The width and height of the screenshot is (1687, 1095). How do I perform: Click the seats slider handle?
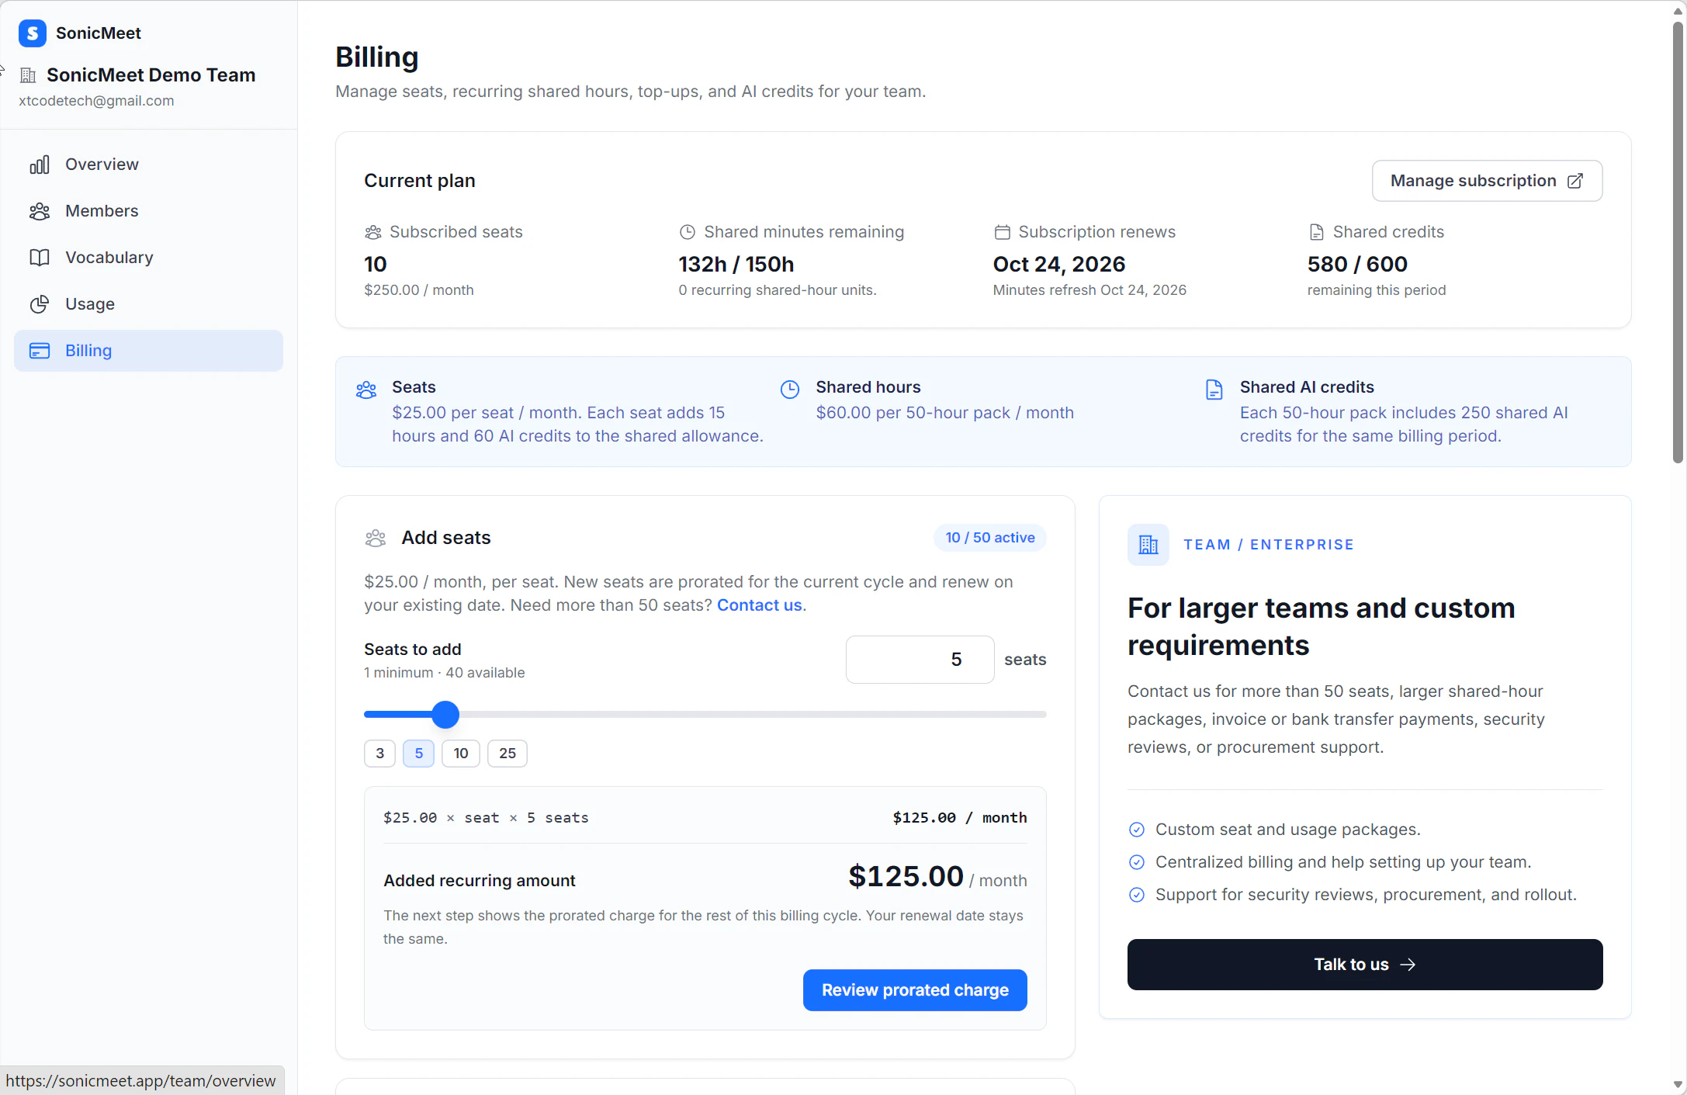click(x=445, y=715)
